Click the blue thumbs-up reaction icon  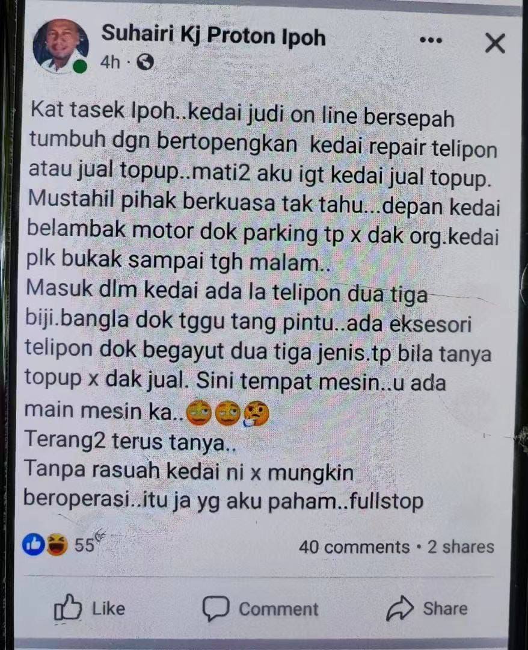pyautogui.click(x=34, y=544)
